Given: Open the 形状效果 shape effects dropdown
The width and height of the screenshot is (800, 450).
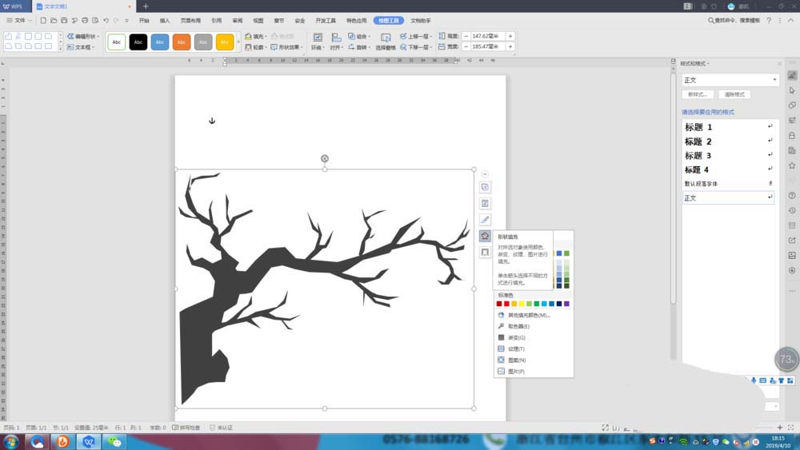Looking at the screenshot, I should 288,47.
